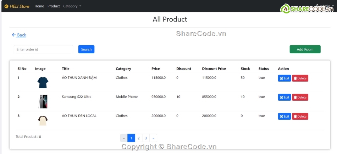Click the blue Search button
The width and height of the screenshot is (337, 154).
point(86,49)
